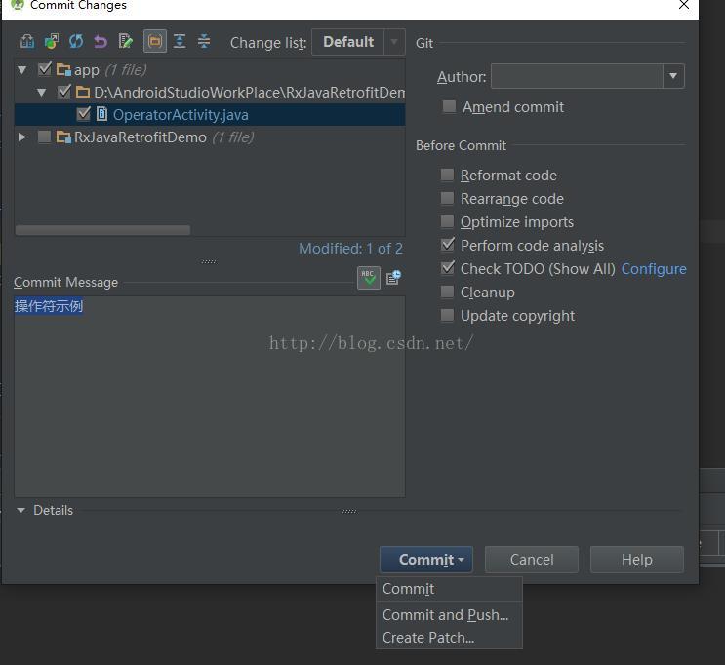Image resolution: width=725 pixels, height=665 pixels.
Task: Toggle the Group by Directory icon
Action: click(x=155, y=41)
